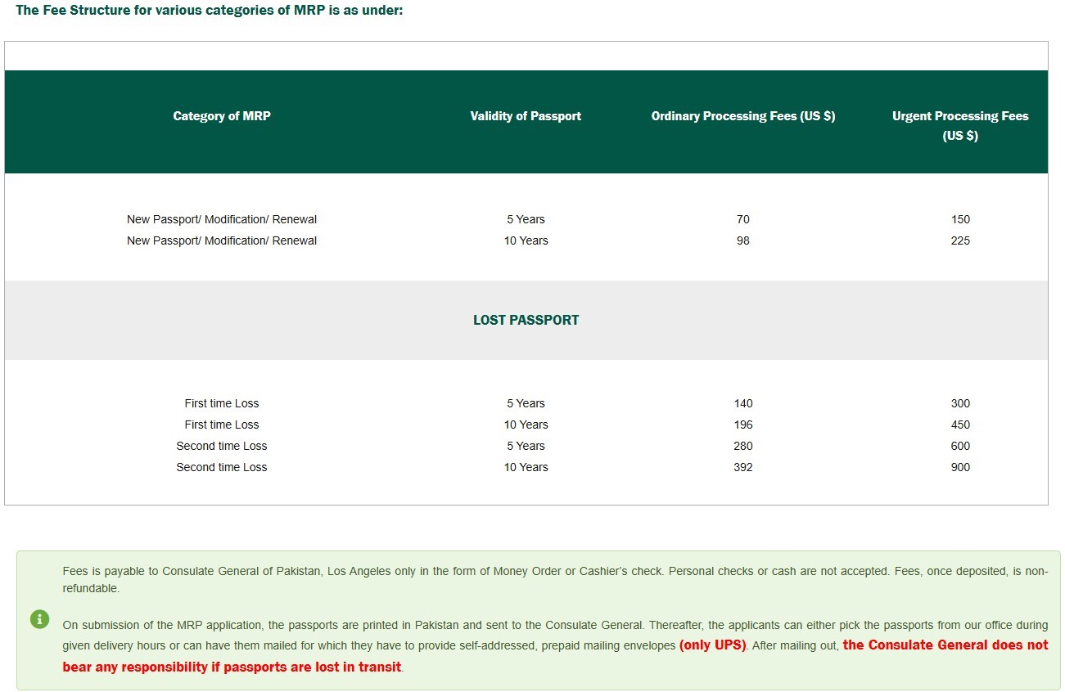Screen dimensions: 1065x692
Task: Click the ordinary fee value 140
Action: (742, 403)
